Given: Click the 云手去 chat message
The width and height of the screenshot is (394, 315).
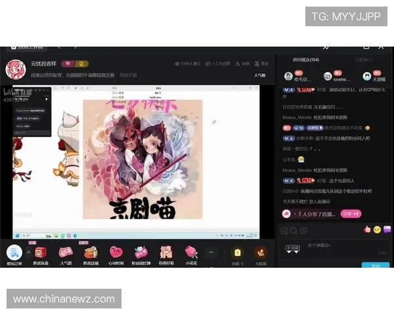Looking at the screenshot, I should 294,159.
